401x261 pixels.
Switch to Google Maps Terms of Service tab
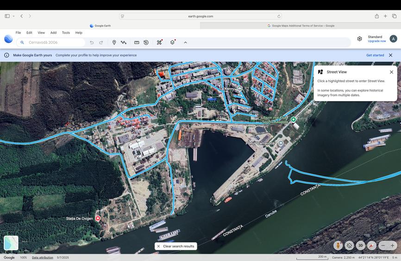301,26
